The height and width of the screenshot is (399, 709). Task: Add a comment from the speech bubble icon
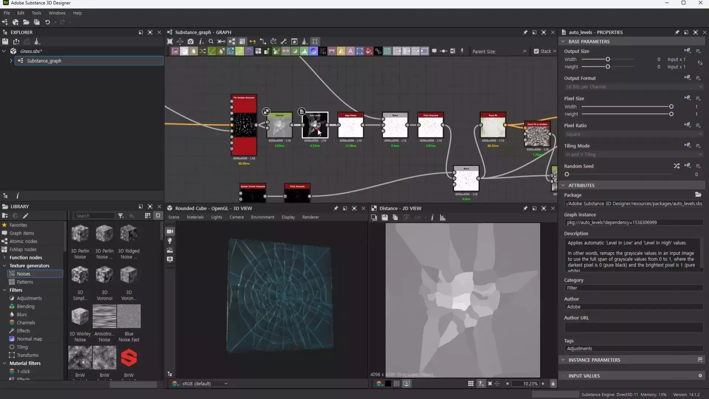(434, 51)
